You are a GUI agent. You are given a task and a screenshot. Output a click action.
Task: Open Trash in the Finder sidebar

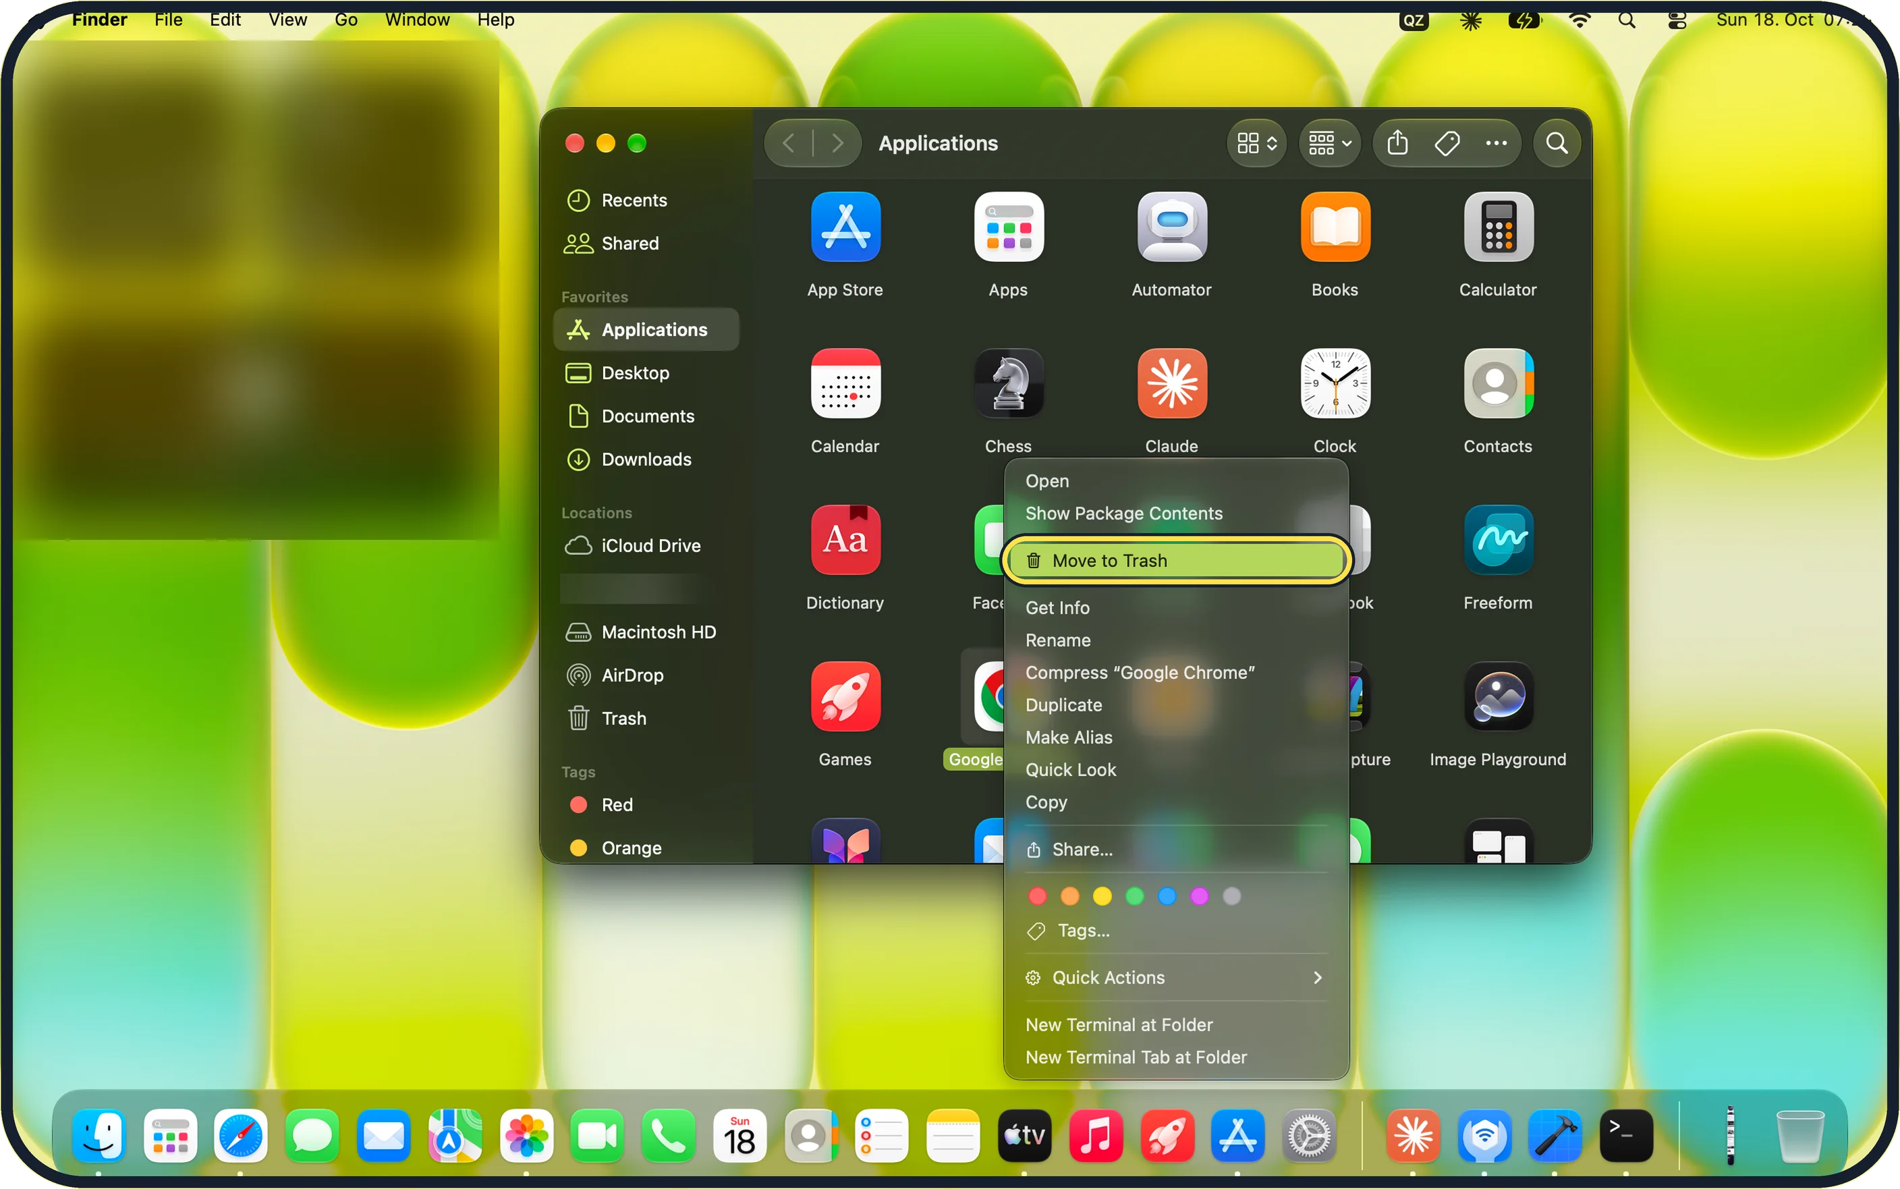[646, 718]
